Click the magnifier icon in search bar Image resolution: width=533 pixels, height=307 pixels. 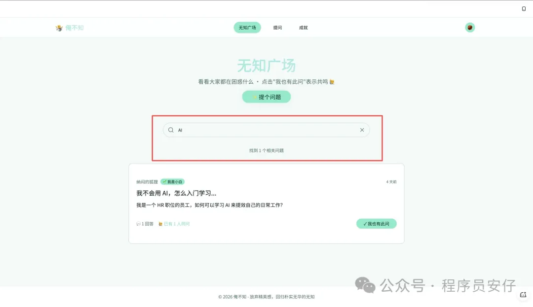click(x=171, y=130)
